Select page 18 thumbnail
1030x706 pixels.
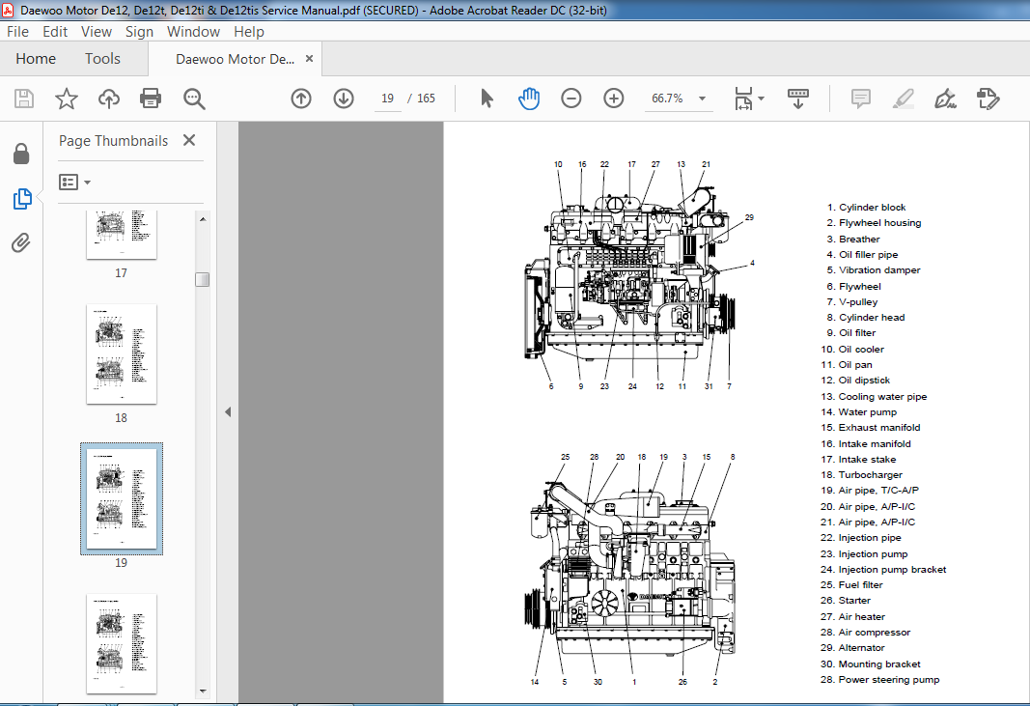click(x=122, y=354)
